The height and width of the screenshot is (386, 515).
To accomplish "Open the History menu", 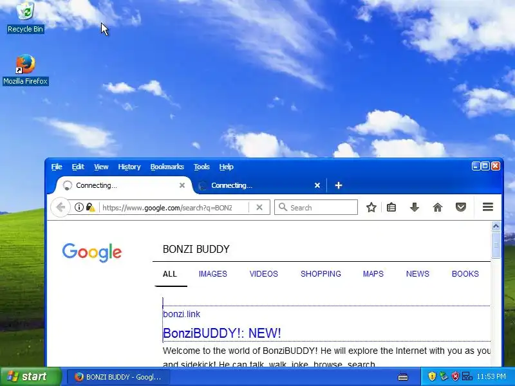I will coord(129,167).
